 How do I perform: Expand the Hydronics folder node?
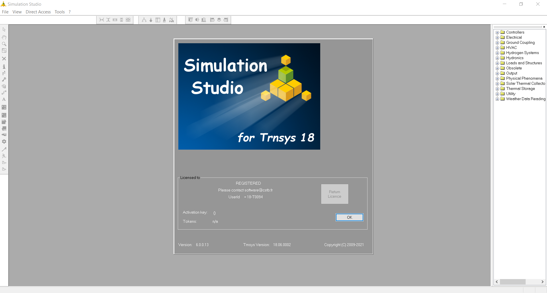pos(497,58)
